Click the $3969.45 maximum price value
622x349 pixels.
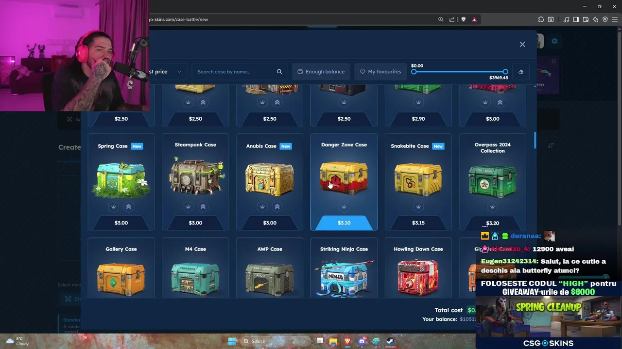[499, 78]
